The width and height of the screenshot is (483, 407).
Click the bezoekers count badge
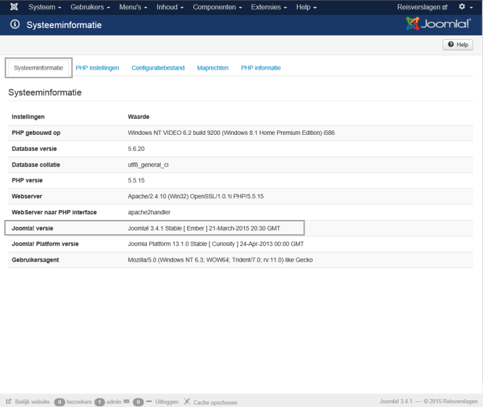[x=60, y=402]
